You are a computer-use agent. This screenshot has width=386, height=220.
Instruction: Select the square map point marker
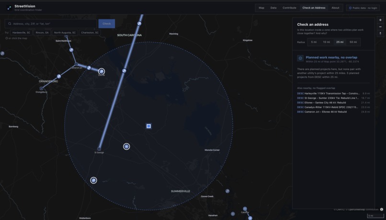click(x=148, y=126)
